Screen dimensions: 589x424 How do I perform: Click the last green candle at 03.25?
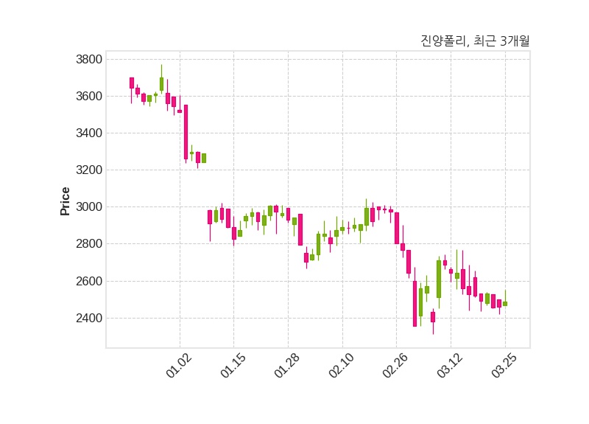tap(505, 303)
